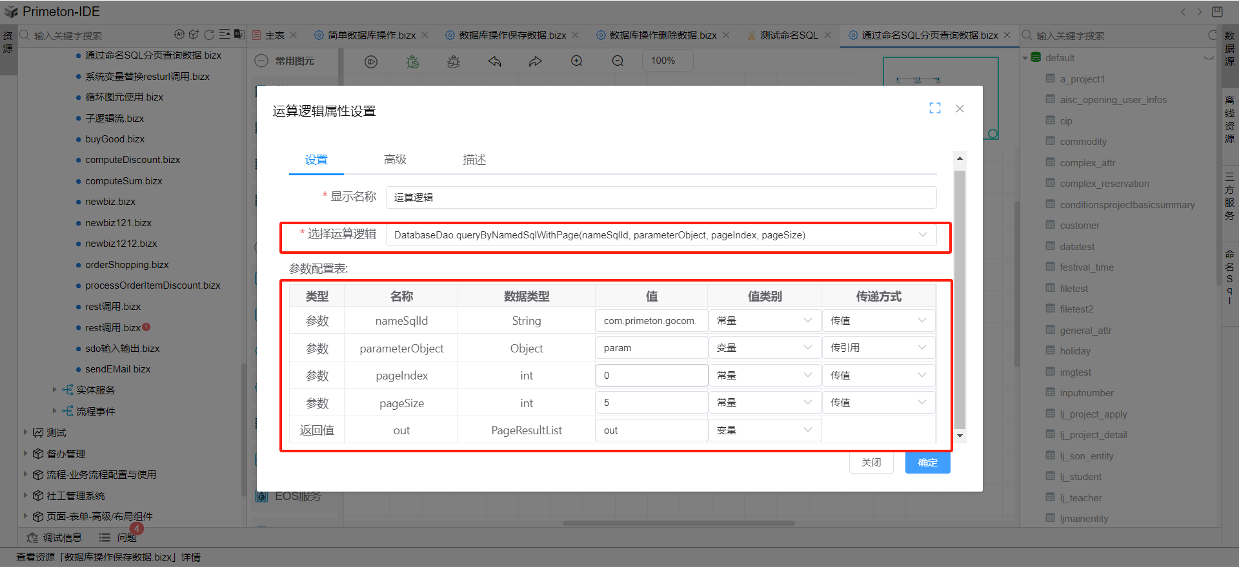Collapse the 常用图元 palette section
The image size is (1239, 567).
tap(261, 61)
